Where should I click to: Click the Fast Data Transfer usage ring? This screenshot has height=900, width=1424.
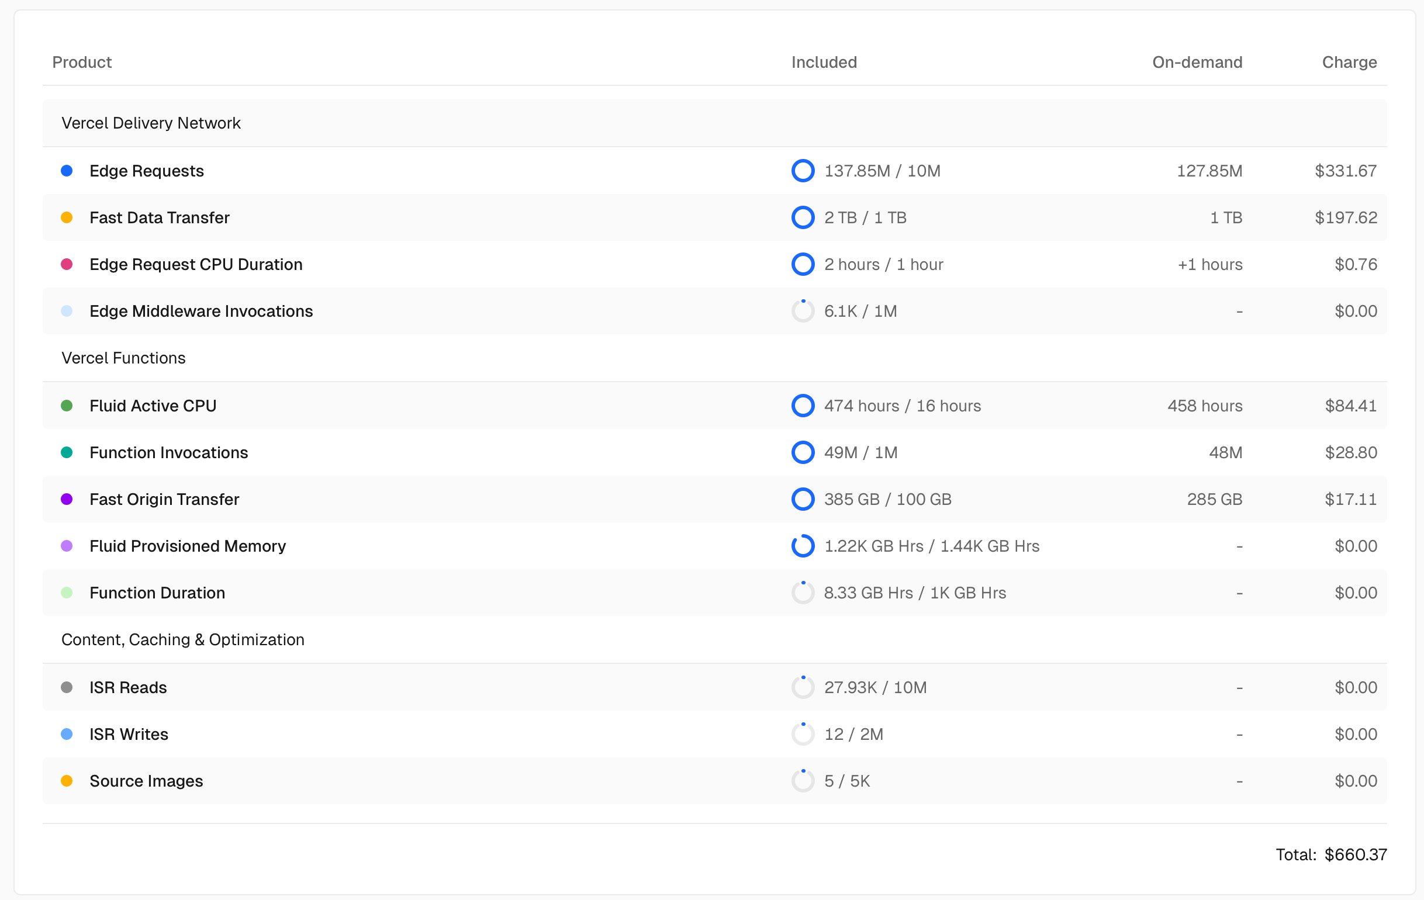click(x=803, y=217)
